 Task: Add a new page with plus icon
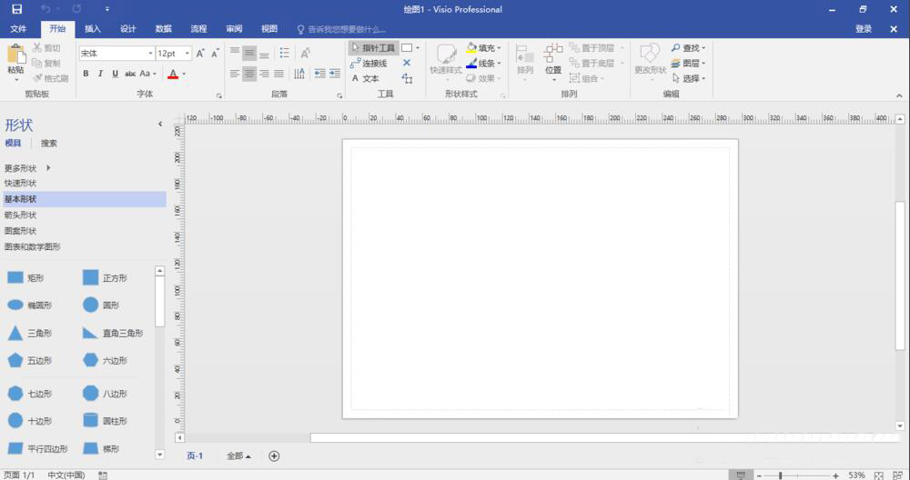[274, 456]
